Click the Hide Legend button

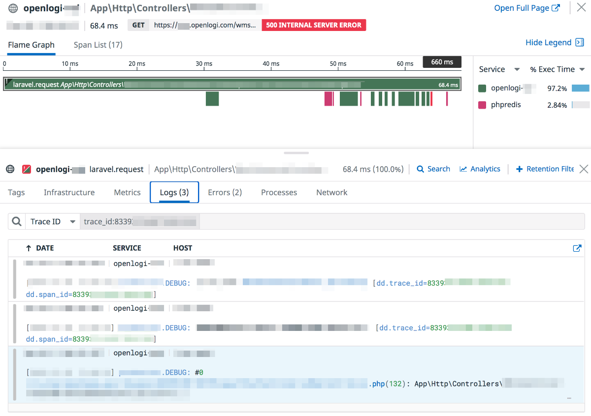click(555, 42)
